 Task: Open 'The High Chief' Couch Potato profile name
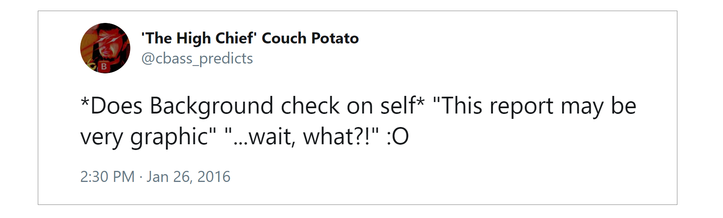click(250, 38)
